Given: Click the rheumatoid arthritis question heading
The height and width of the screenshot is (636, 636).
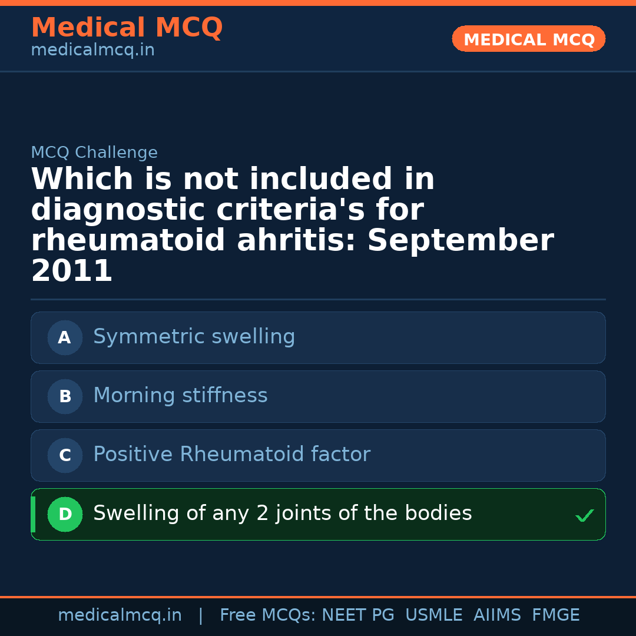Looking at the screenshot, I should tap(292, 226).
